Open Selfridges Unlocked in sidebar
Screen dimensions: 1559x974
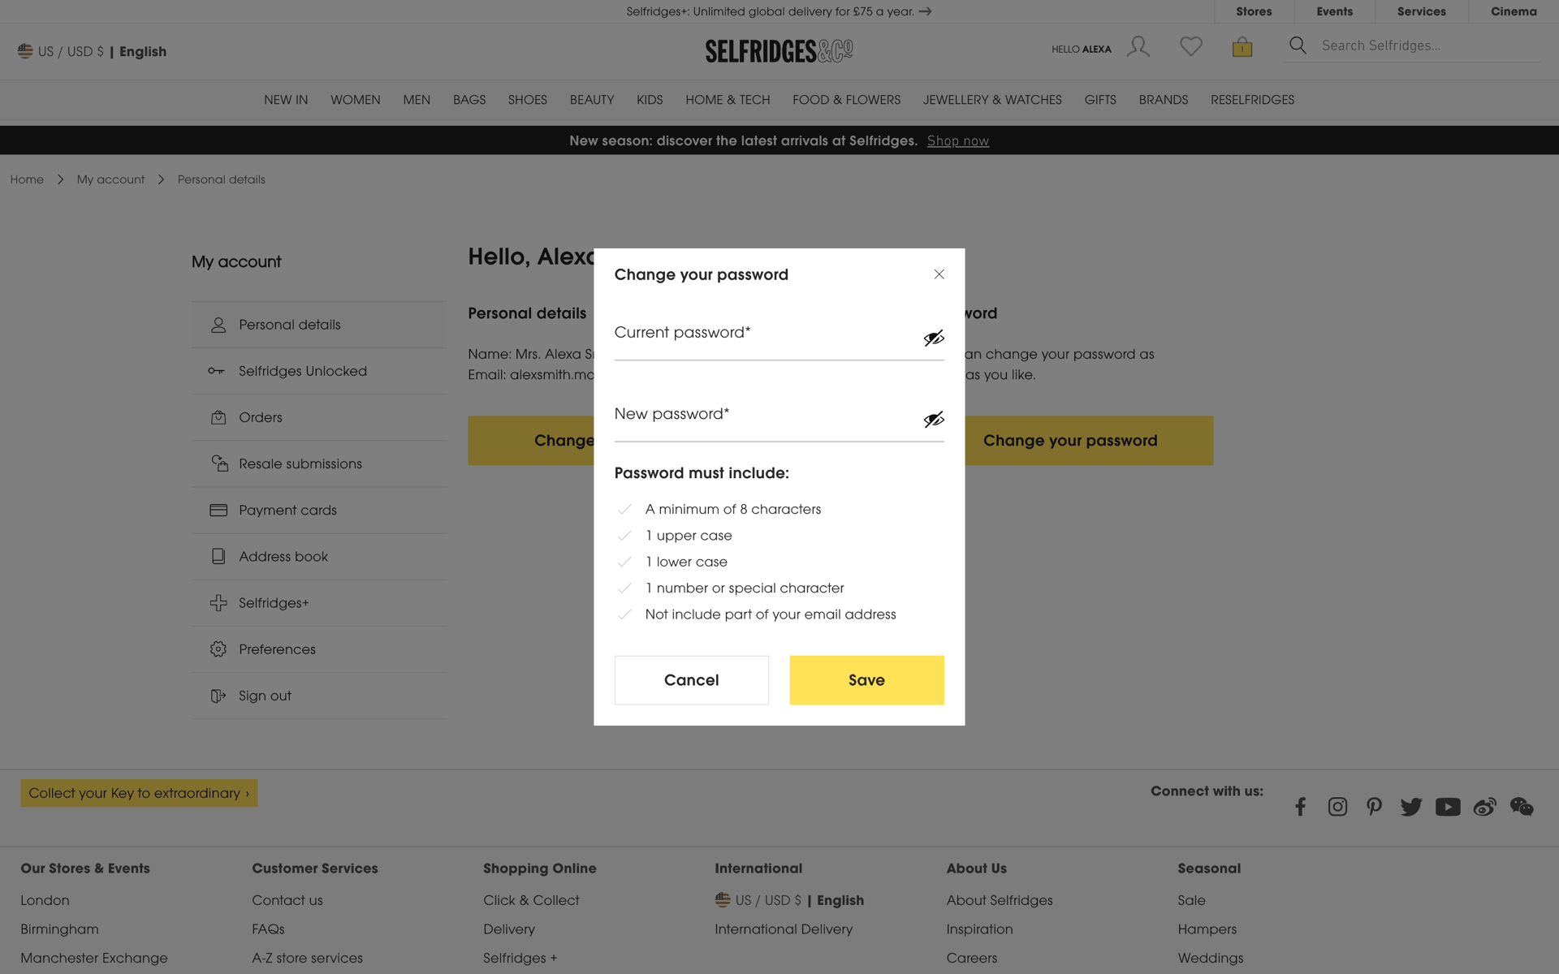tap(319, 371)
